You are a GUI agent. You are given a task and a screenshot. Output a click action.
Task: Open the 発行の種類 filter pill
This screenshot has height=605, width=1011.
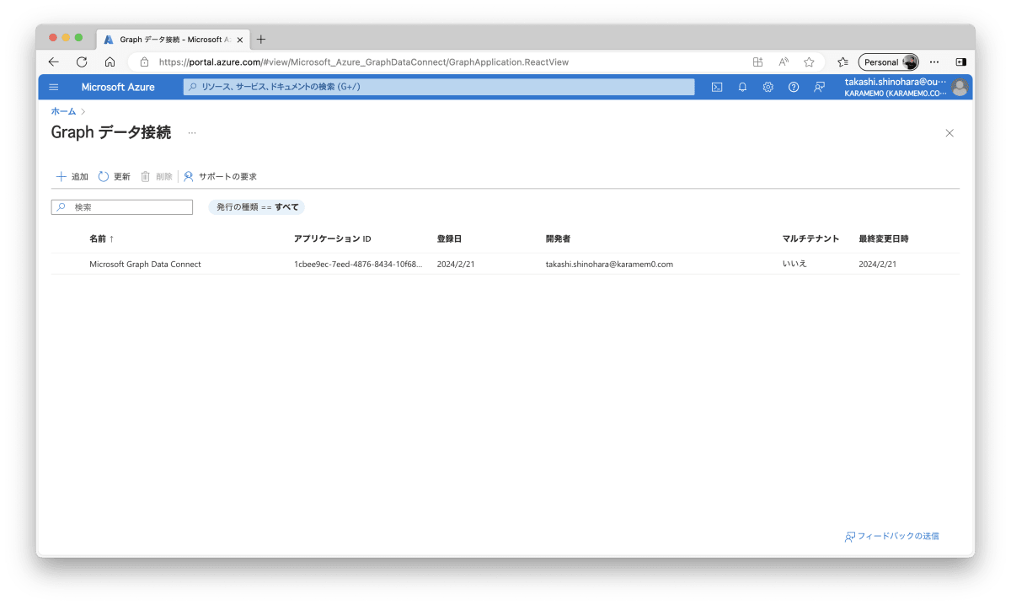[x=257, y=206]
